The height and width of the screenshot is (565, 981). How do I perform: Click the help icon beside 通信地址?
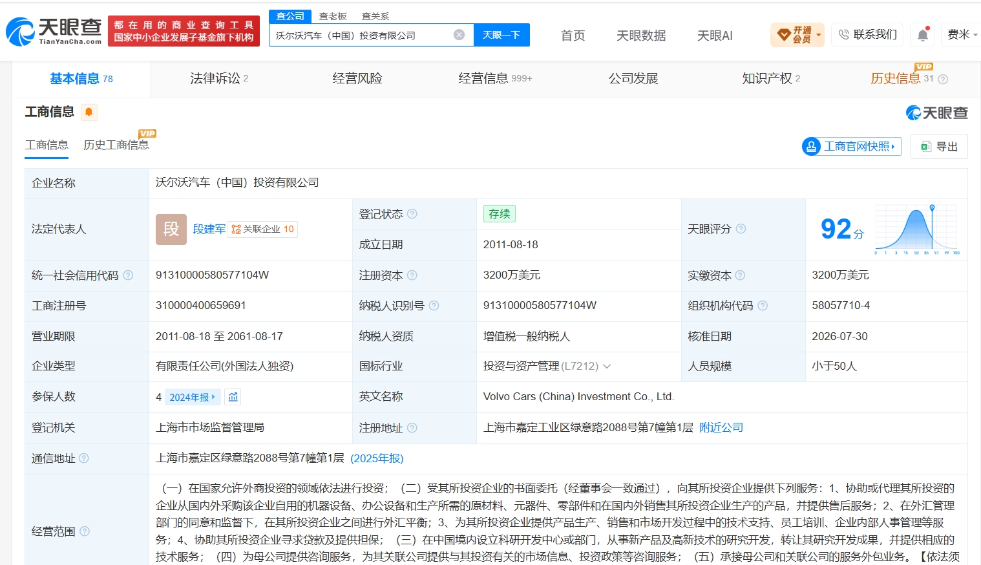(84, 458)
